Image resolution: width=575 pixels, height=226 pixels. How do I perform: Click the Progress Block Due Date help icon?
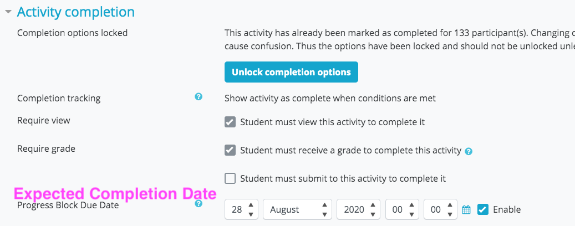click(199, 204)
